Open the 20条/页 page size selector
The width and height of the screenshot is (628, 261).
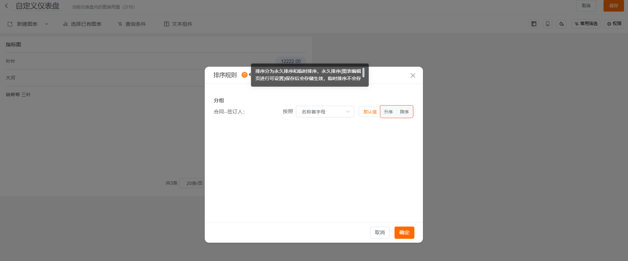[193, 183]
